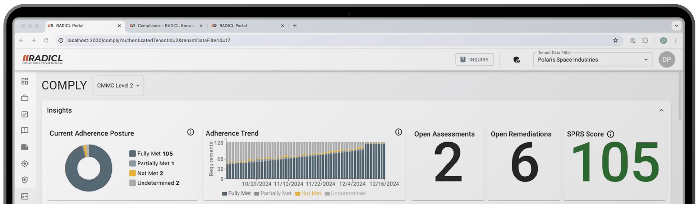Collapse the Insights panel
The image size is (699, 204).
pos(661,110)
